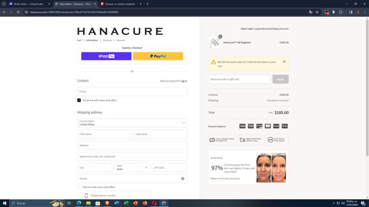This screenshot has width=369, height=207.
Task: Click the money back guarantee badge
Action: (222, 140)
